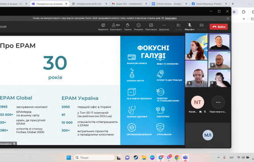Click the МЛ self avatar
Screen dimensions: 254x162
point(208,135)
